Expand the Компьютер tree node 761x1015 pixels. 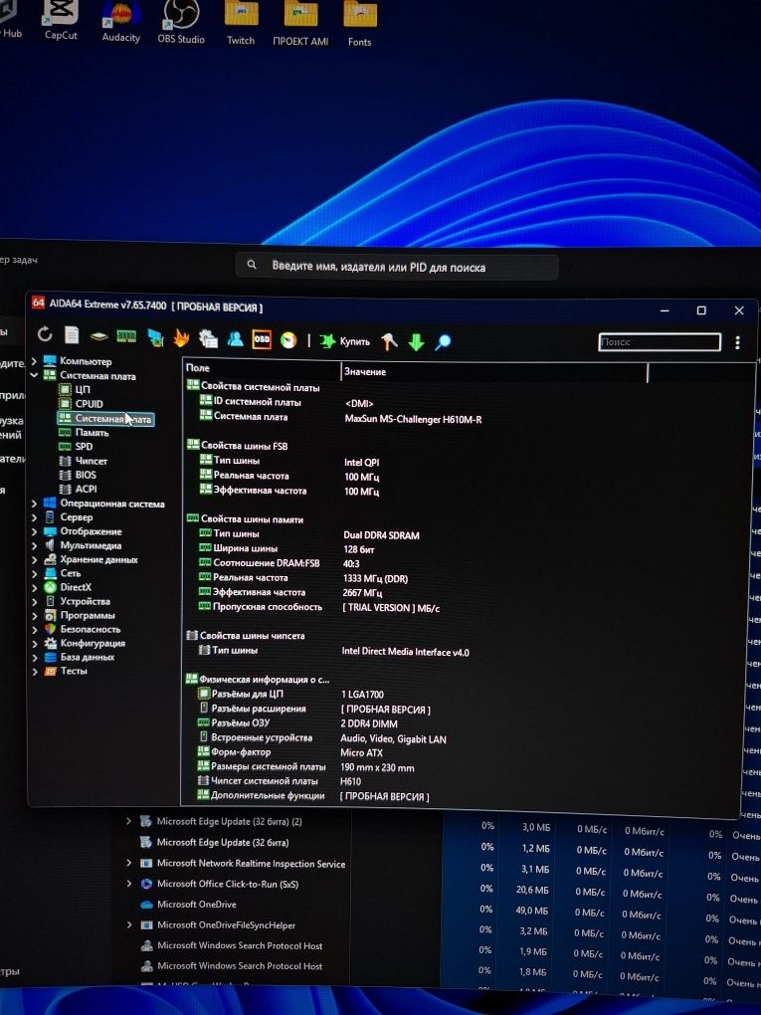coord(34,361)
